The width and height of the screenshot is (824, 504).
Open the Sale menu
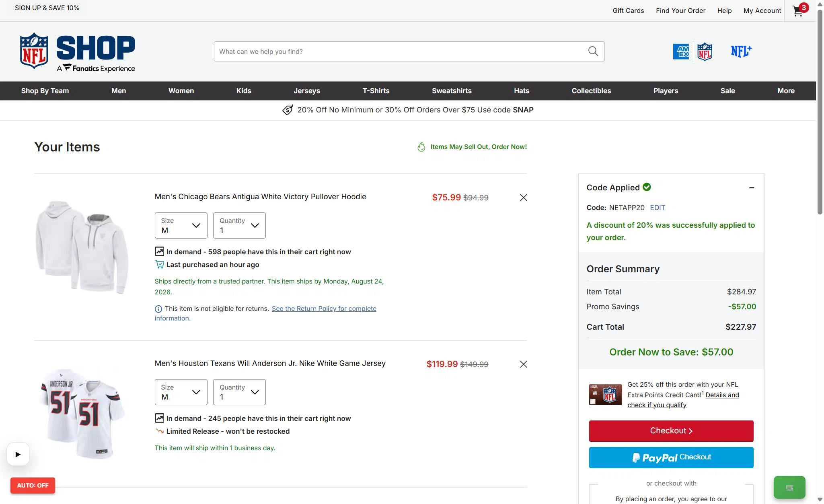click(727, 91)
